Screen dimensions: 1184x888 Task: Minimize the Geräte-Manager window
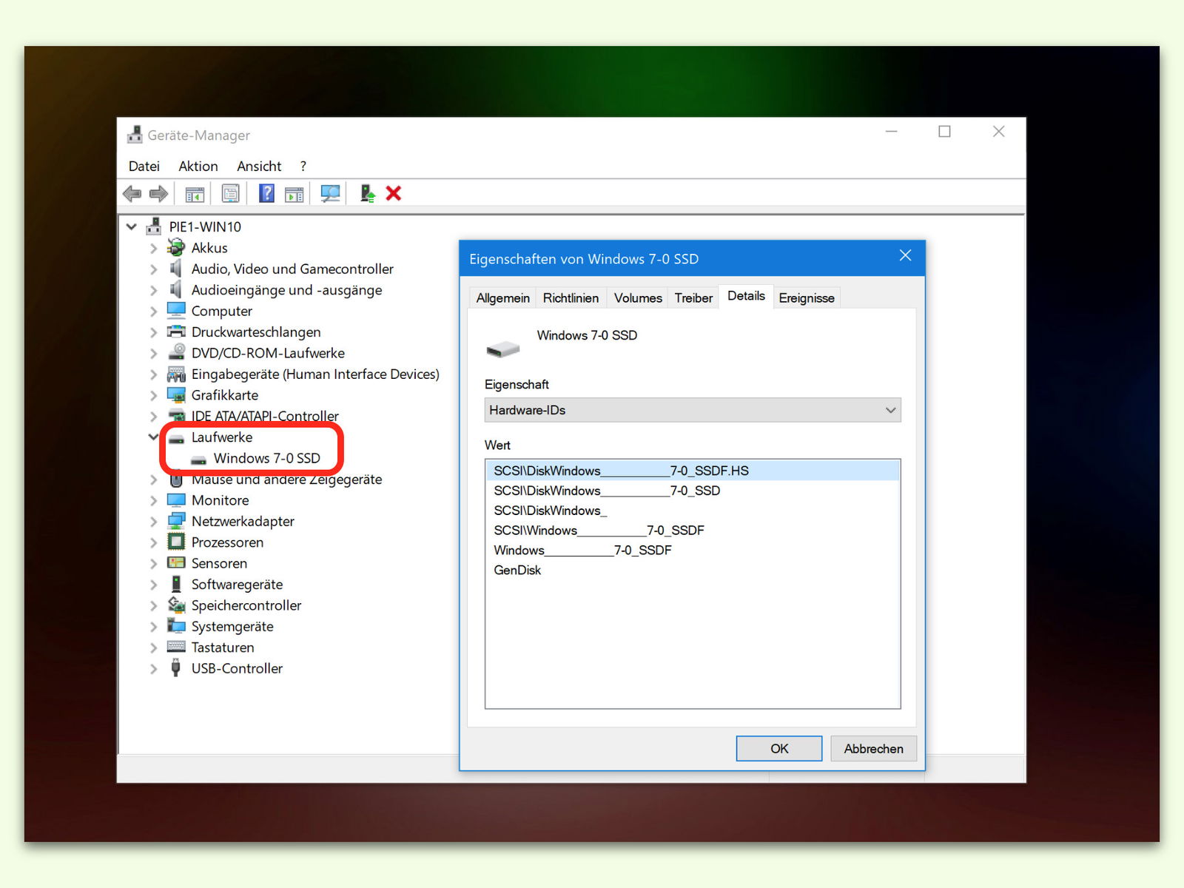coord(891,132)
